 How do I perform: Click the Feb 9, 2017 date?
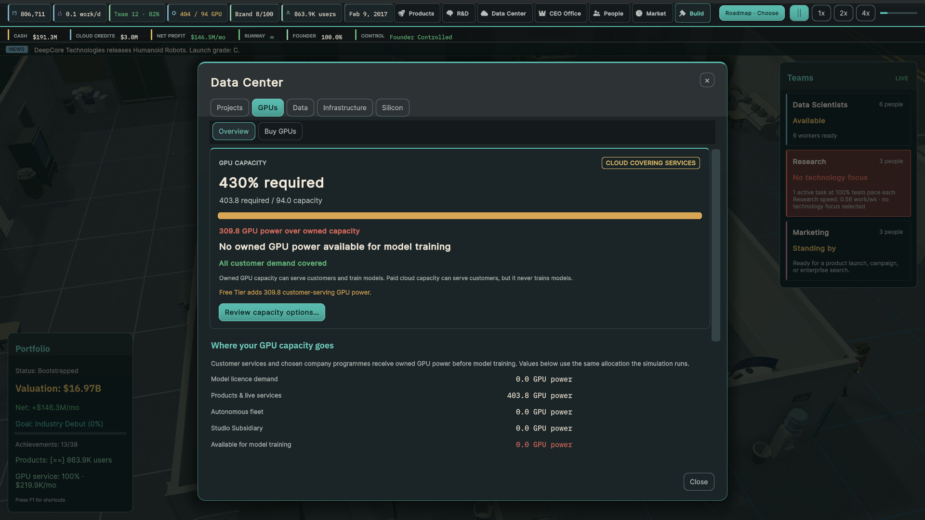[x=368, y=13]
